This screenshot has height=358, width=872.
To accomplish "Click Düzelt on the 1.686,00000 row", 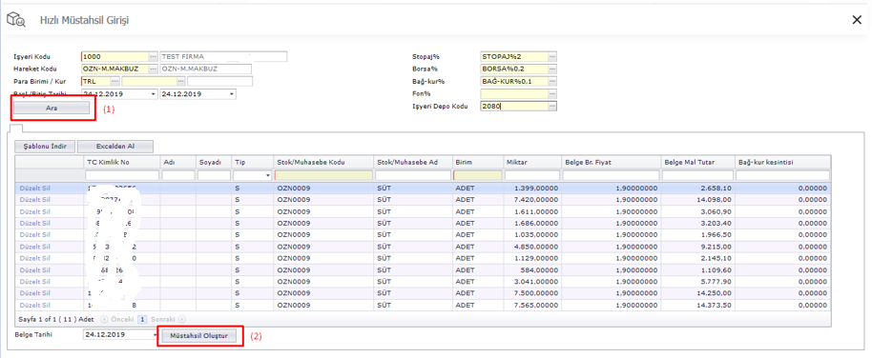I will click(30, 223).
